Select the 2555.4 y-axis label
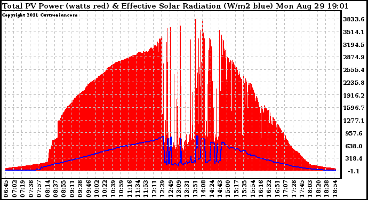Screen dimensions: 368x200 (354, 70)
